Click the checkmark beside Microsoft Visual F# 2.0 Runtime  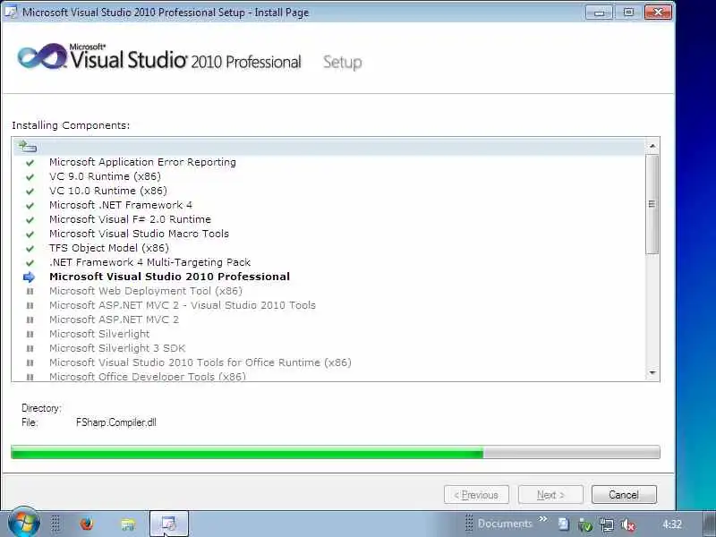coord(30,219)
